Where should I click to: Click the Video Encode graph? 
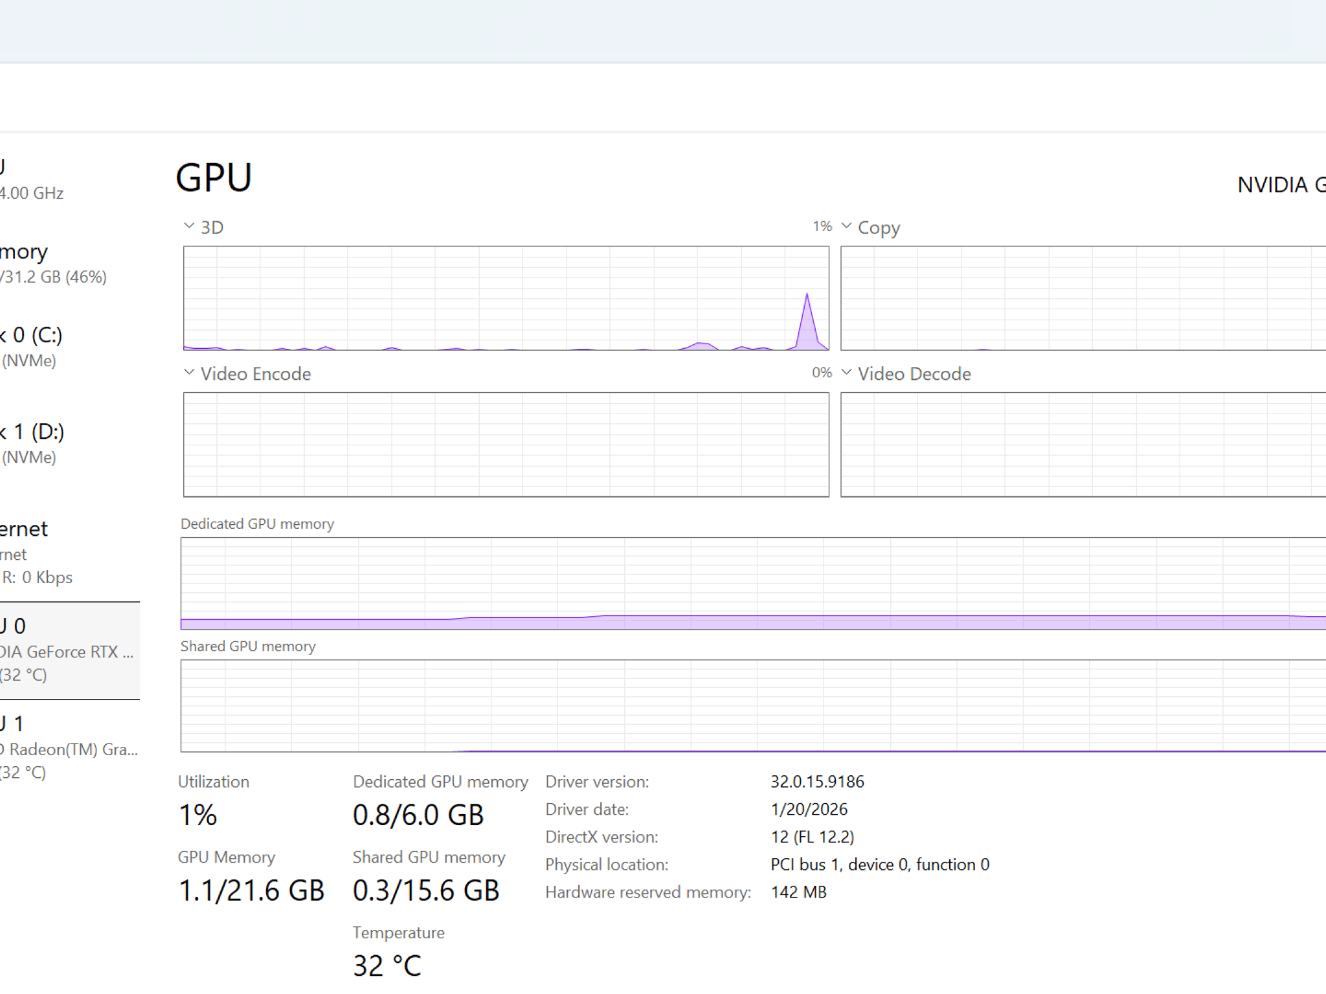[506, 445]
